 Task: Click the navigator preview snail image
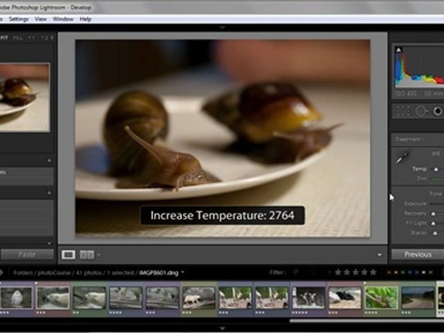25,98
